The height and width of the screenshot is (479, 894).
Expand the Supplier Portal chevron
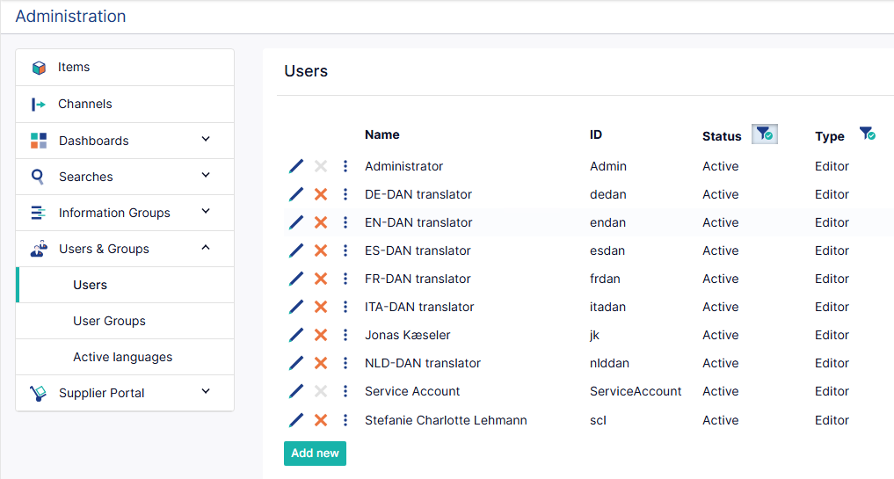[206, 391]
